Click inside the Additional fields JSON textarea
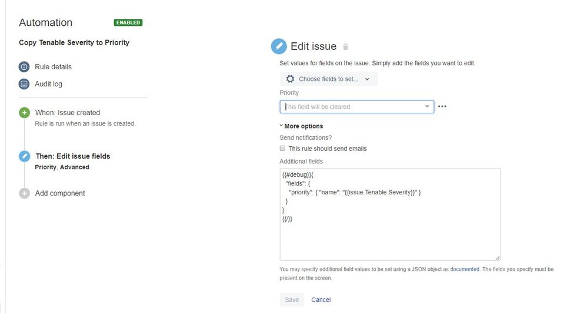 (390, 214)
